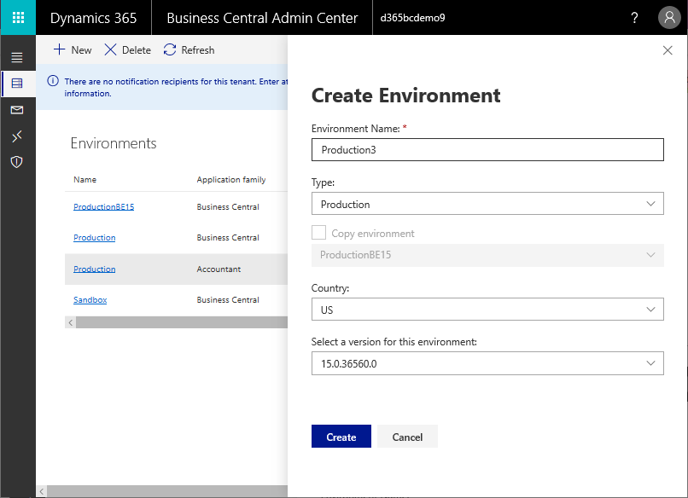The image size is (688, 498).
Task: Close the Create Environment panel
Action: point(668,50)
